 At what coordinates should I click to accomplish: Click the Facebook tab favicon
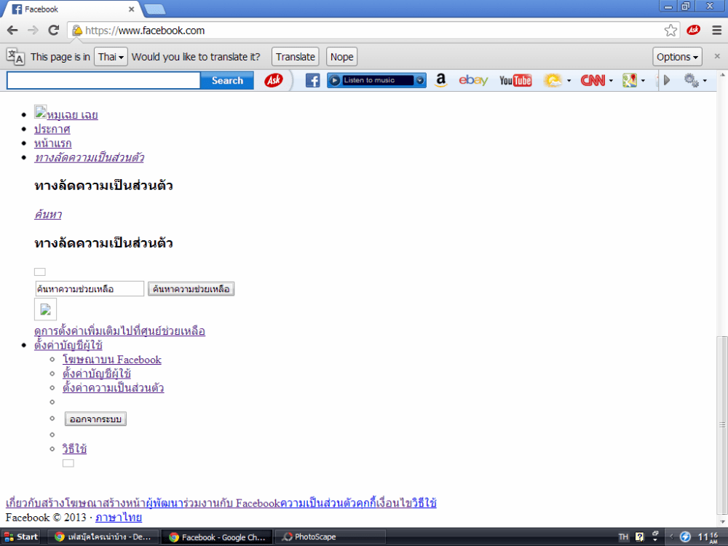(17, 9)
